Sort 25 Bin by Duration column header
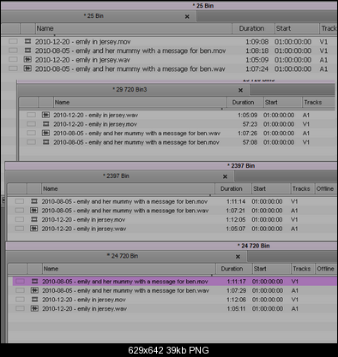 click(253, 28)
